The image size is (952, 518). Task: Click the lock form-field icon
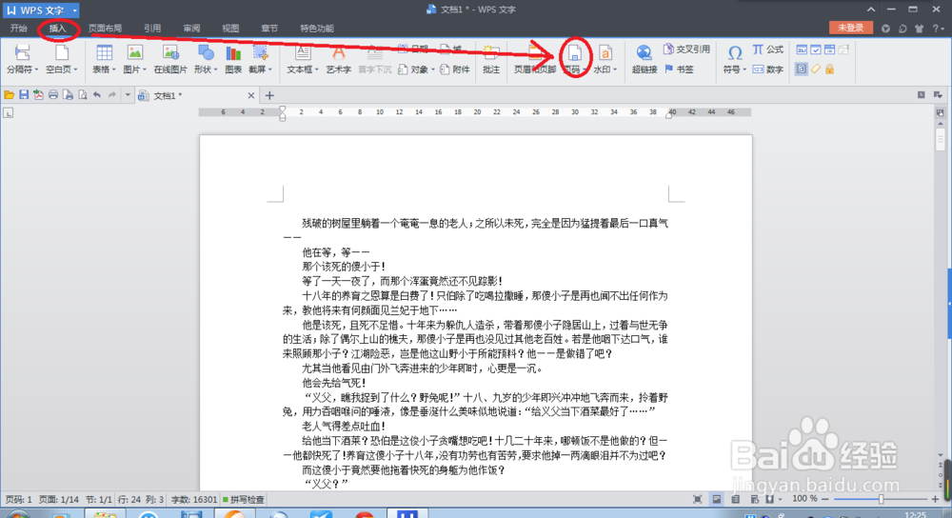[829, 70]
